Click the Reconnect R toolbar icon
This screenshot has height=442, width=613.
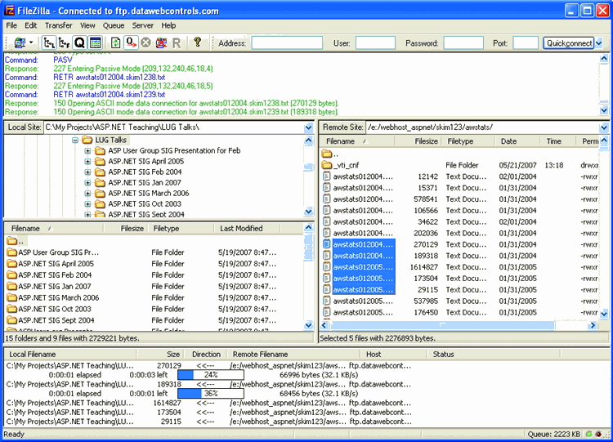(177, 43)
